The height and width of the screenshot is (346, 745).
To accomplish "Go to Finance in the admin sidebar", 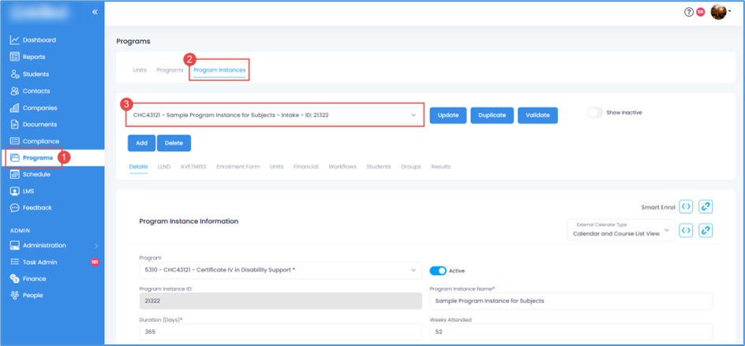I will tap(34, 279).
